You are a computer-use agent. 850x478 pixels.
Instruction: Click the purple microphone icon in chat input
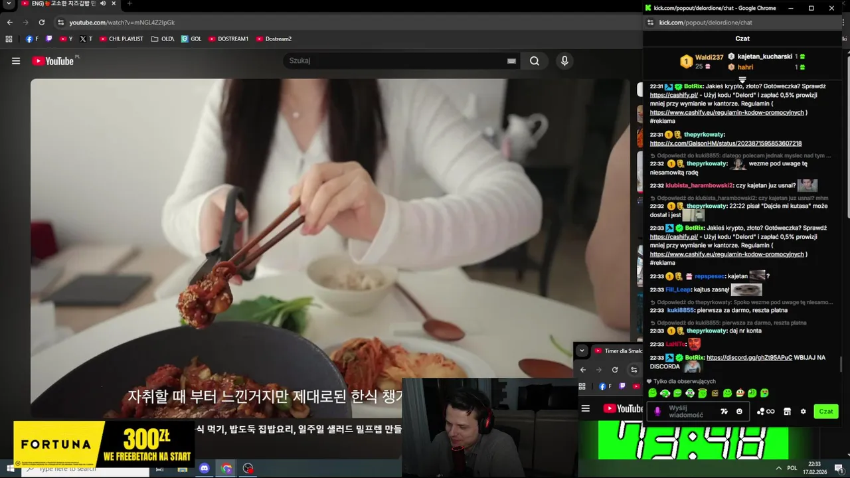(x=657, y=412)
